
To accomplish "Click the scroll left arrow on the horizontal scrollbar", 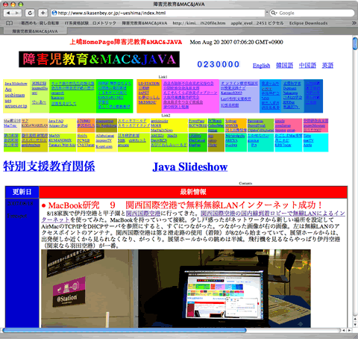I will point(344,330).
